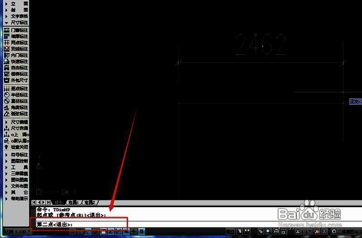Open the 比例 1:100 scale dropdown
Screen dimensions: 362x238
point(17,232)
